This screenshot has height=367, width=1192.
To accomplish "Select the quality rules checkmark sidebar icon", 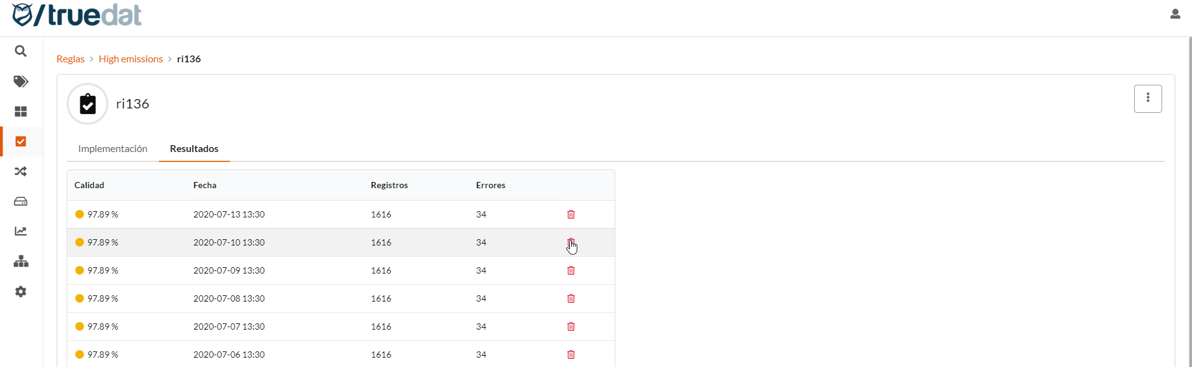I will (21, 141).
